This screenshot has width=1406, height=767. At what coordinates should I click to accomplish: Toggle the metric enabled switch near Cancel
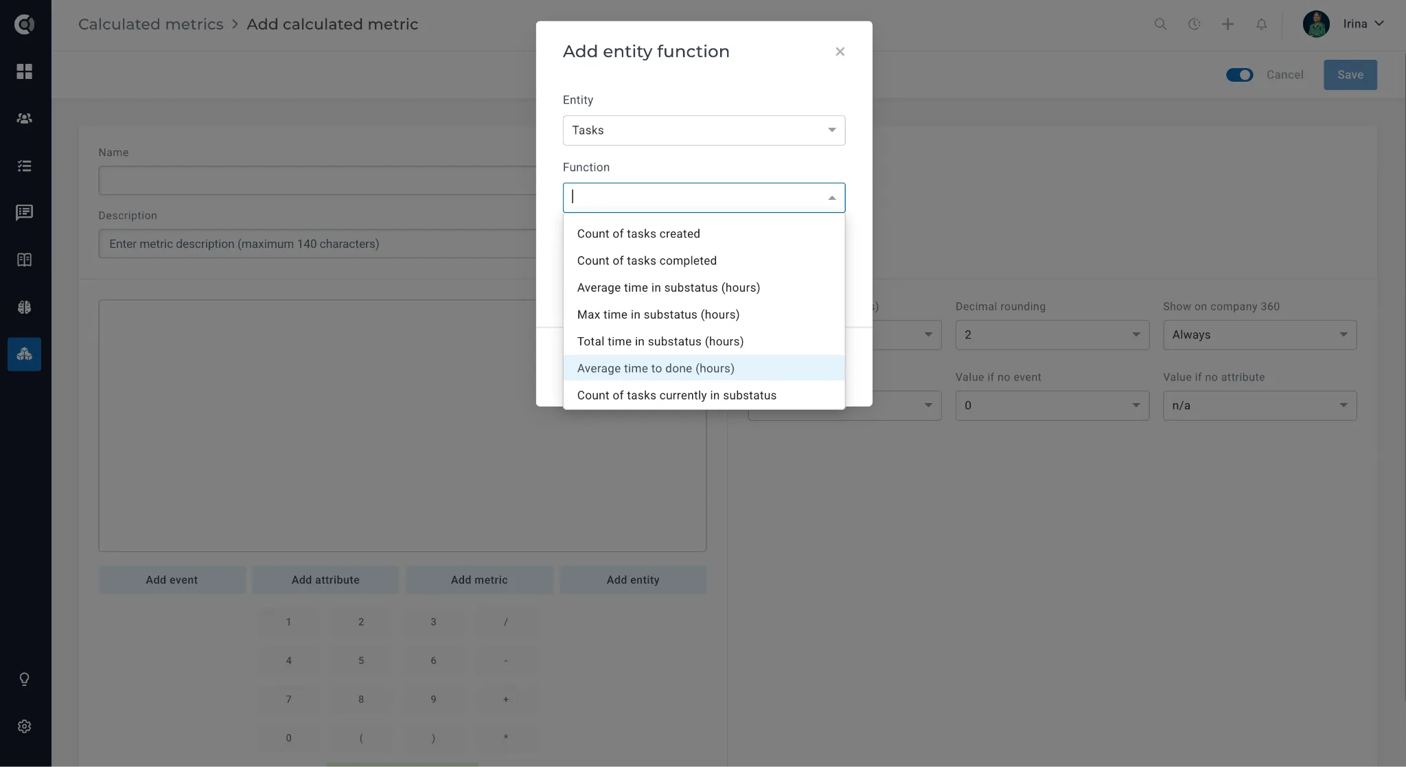(x=1239, y=75)
